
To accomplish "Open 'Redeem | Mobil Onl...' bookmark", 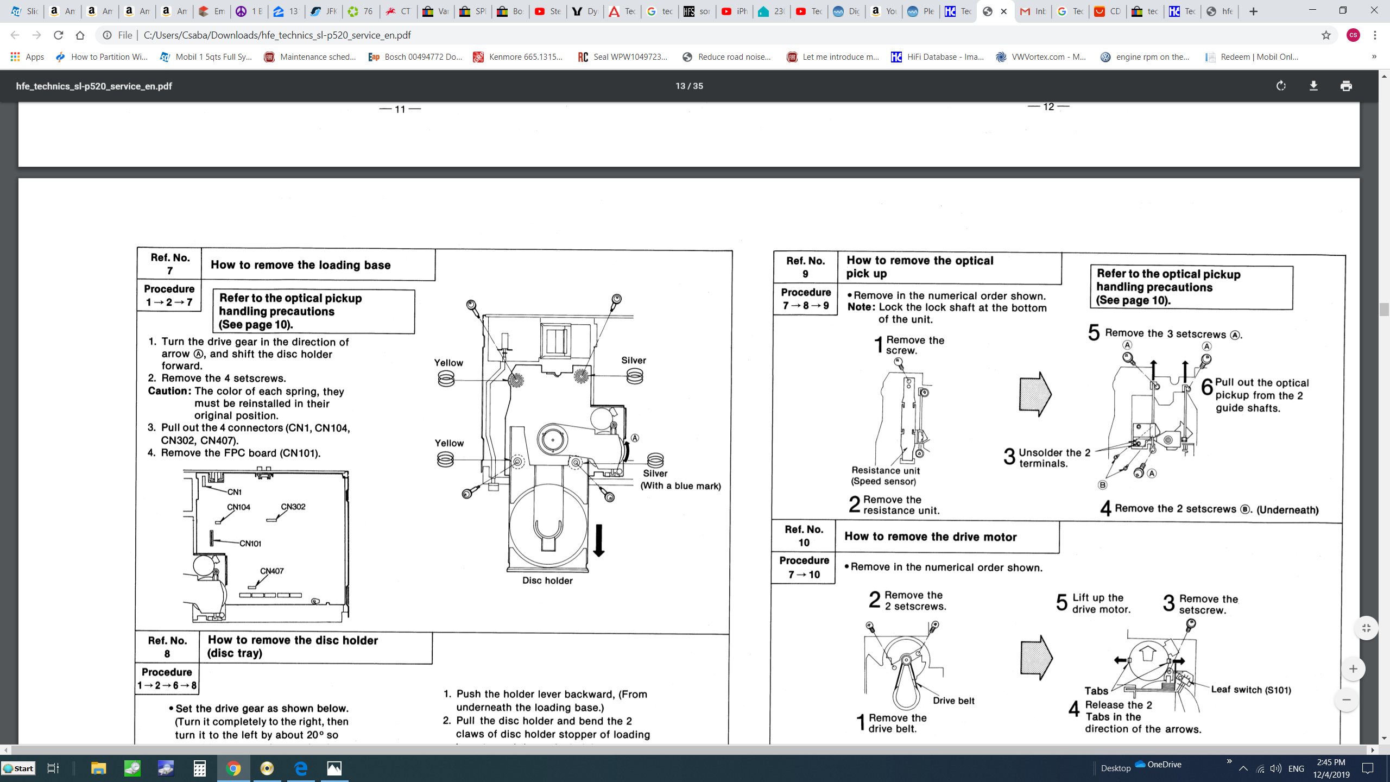I will coord(1252,57).
